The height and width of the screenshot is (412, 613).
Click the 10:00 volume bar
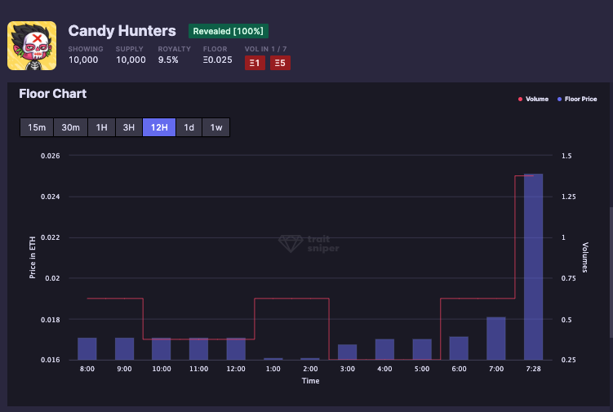point(162,348)
